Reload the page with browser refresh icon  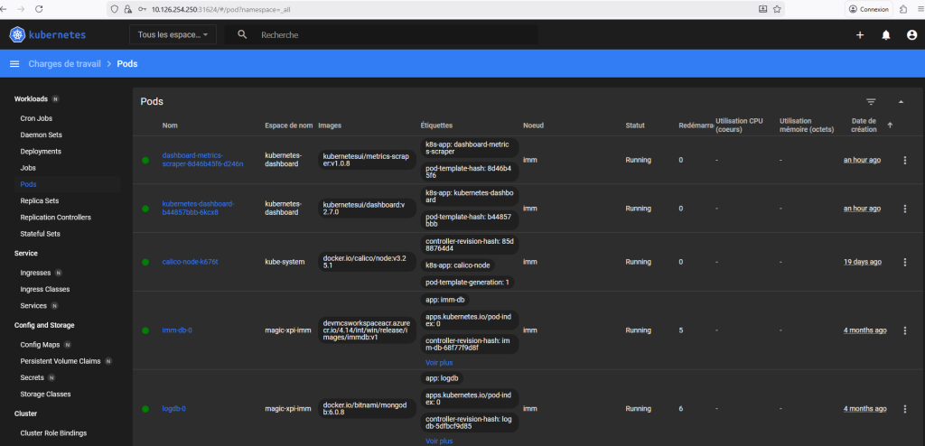[x=39, y=8]
